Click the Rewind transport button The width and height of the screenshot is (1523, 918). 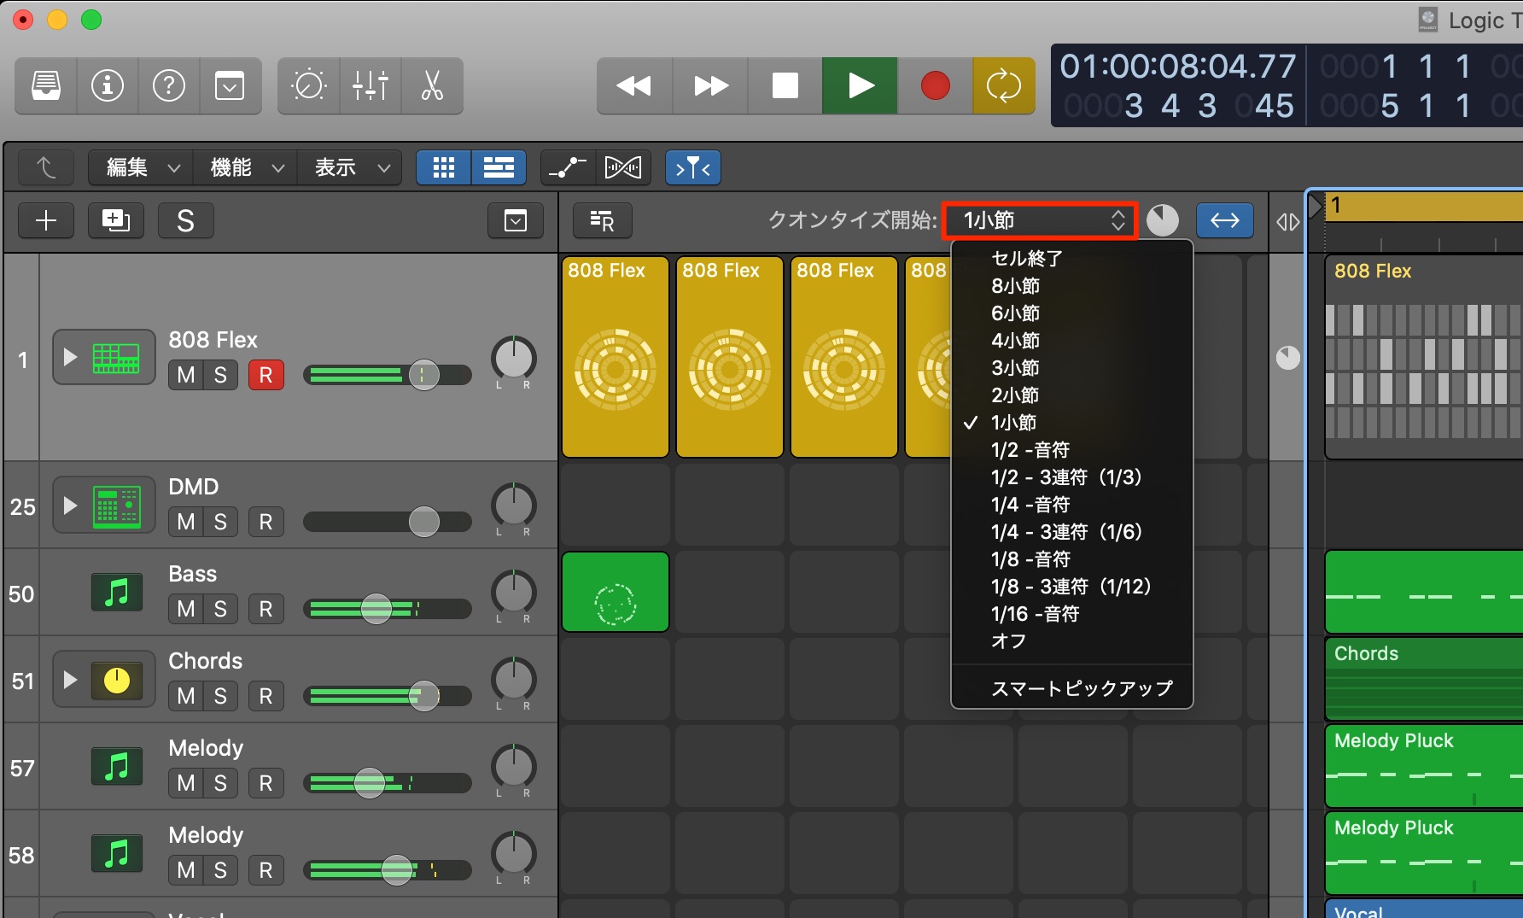(x=634, y=85)
